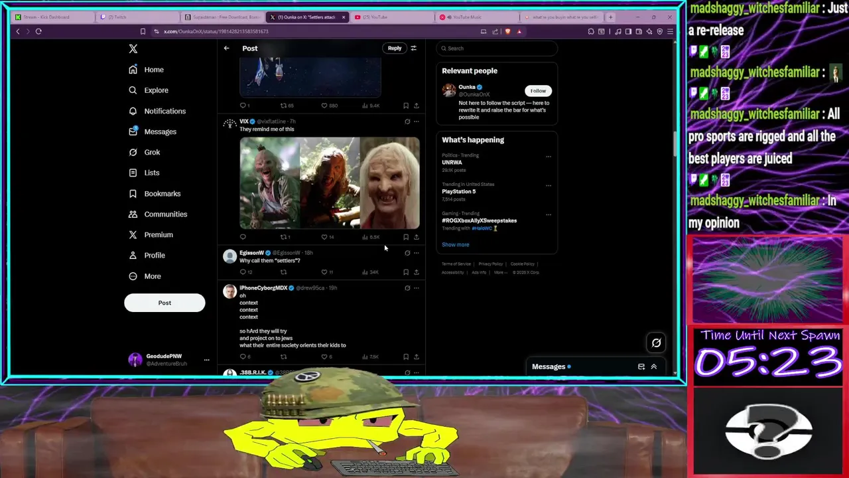Screen dimensions: 849x478
Task: Open the floating Grok assistant icon
Action: (656, 343)
